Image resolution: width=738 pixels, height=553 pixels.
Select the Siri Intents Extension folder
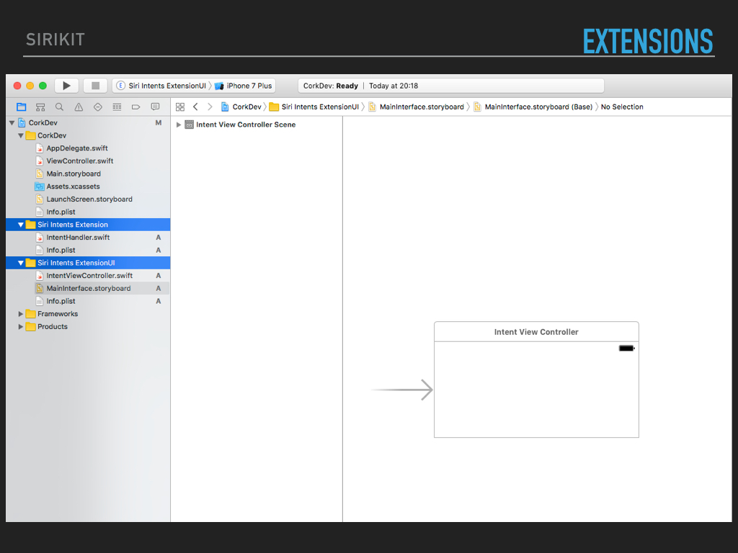pos(88,225)
